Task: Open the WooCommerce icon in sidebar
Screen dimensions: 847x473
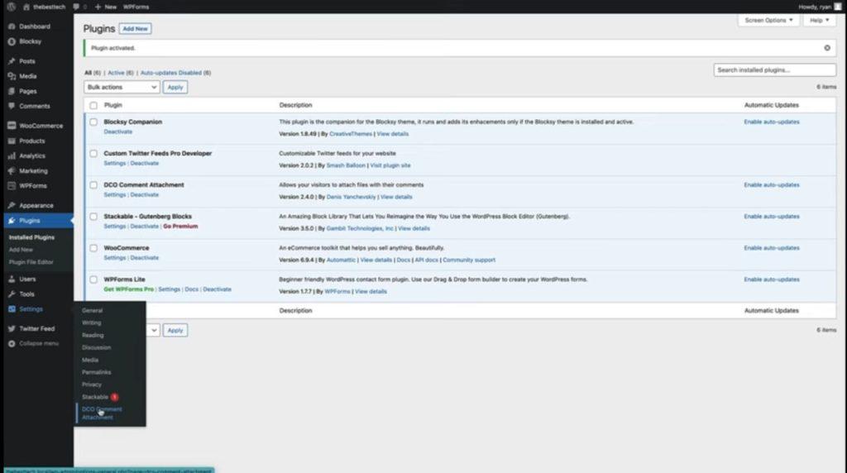Action: pyautogui.click(x=12, y=126)
